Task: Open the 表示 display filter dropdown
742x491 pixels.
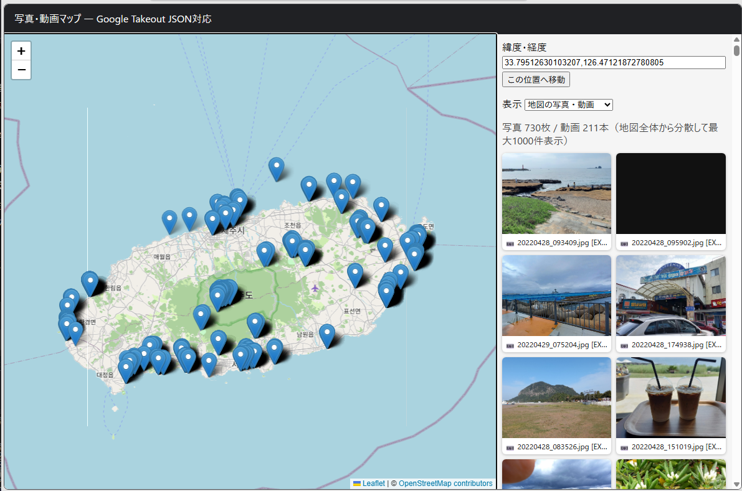Action: click(x=568, y=105)
